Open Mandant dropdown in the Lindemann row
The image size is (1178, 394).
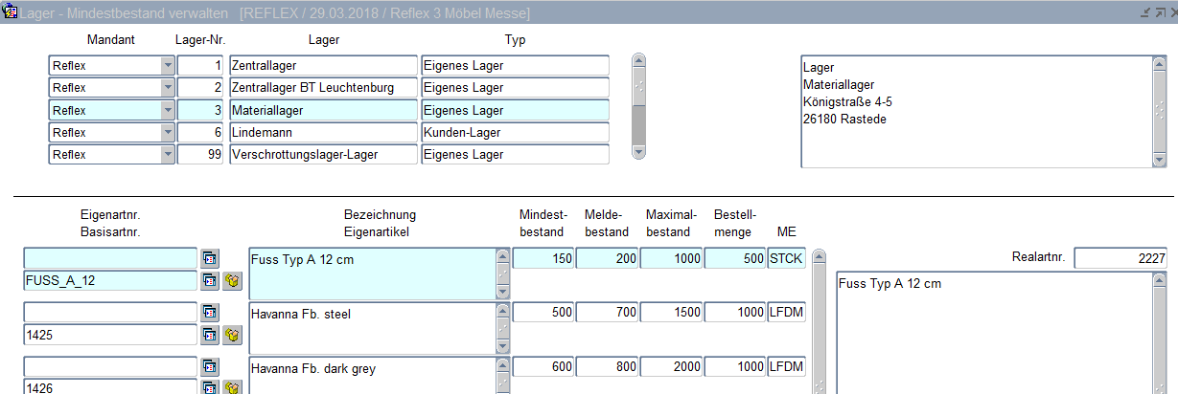tap(168, 132)
